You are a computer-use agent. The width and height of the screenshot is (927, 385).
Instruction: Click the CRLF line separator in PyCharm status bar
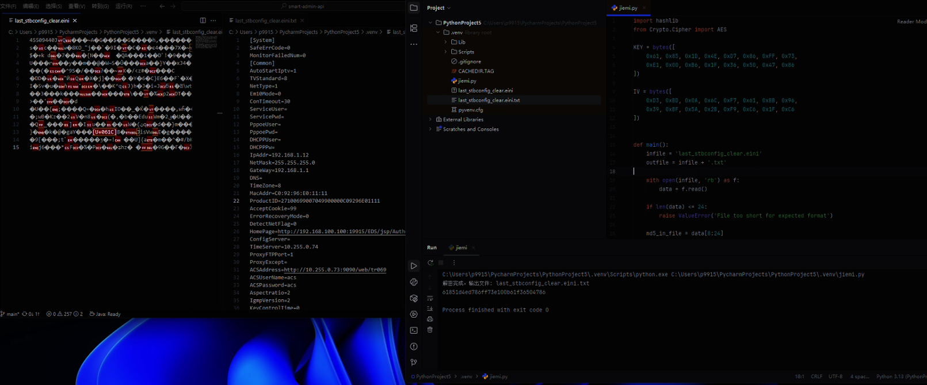[817, 377]
